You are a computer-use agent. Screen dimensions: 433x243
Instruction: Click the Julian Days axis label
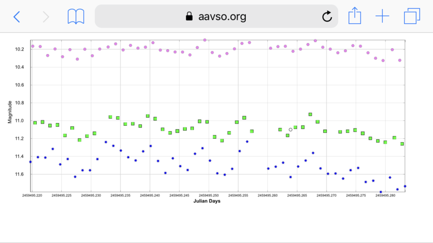[x=207, y=201]
